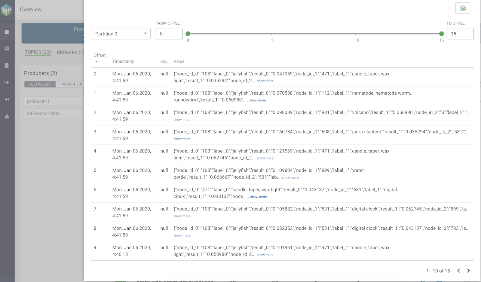Switch to the PASSIVE (0) producers toggle
Image resolution: width=481 pixels, height=282 pixels.
click(71, 84)
